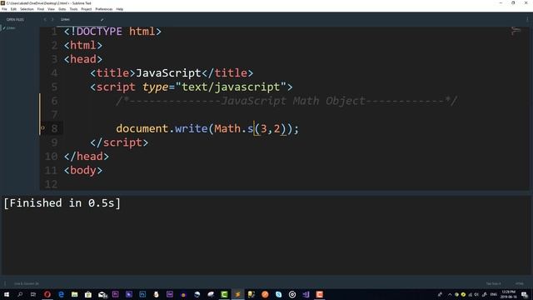This screenshot has width=533, height=300.
Task: Go to previous tab with left arrow
Action: tap(45, 20)
